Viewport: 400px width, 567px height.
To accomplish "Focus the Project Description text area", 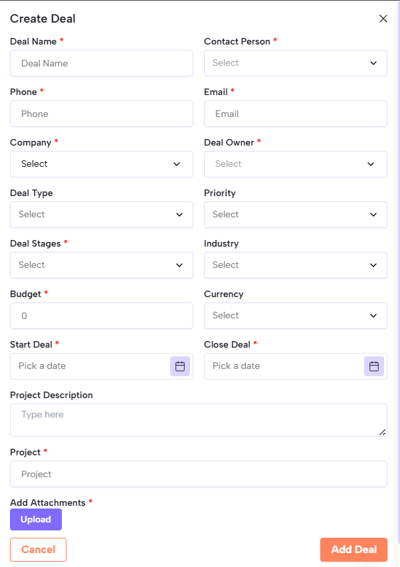I will click(x=198, y=420).
